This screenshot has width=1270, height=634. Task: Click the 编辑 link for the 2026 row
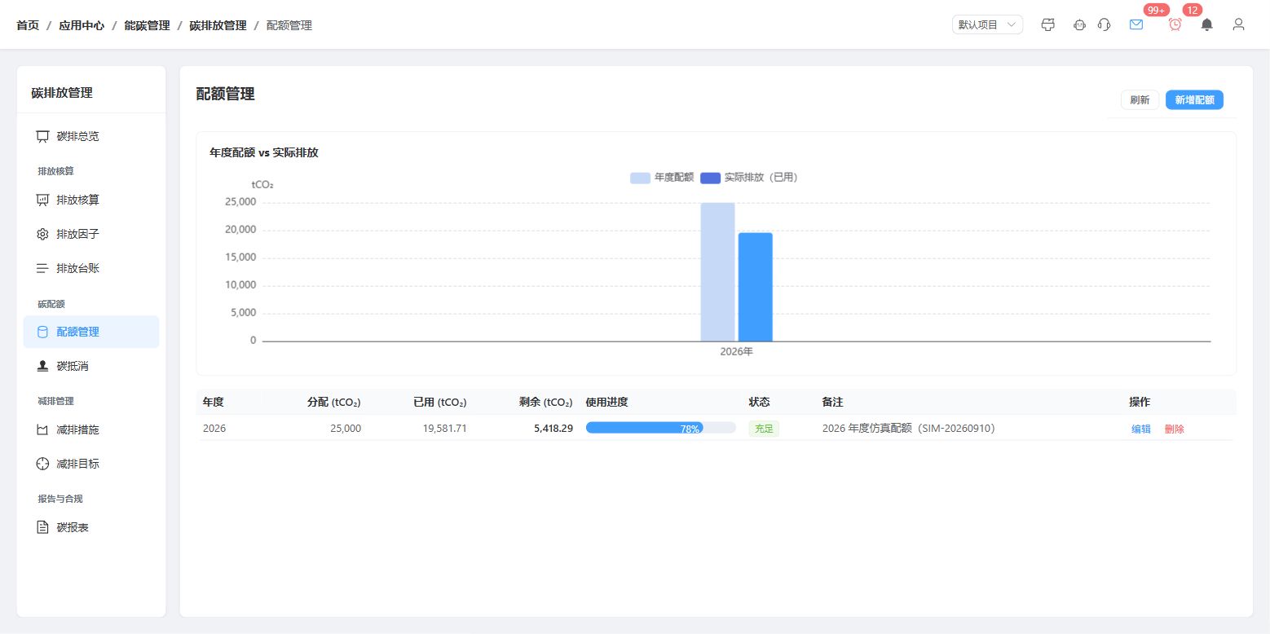1141,429
